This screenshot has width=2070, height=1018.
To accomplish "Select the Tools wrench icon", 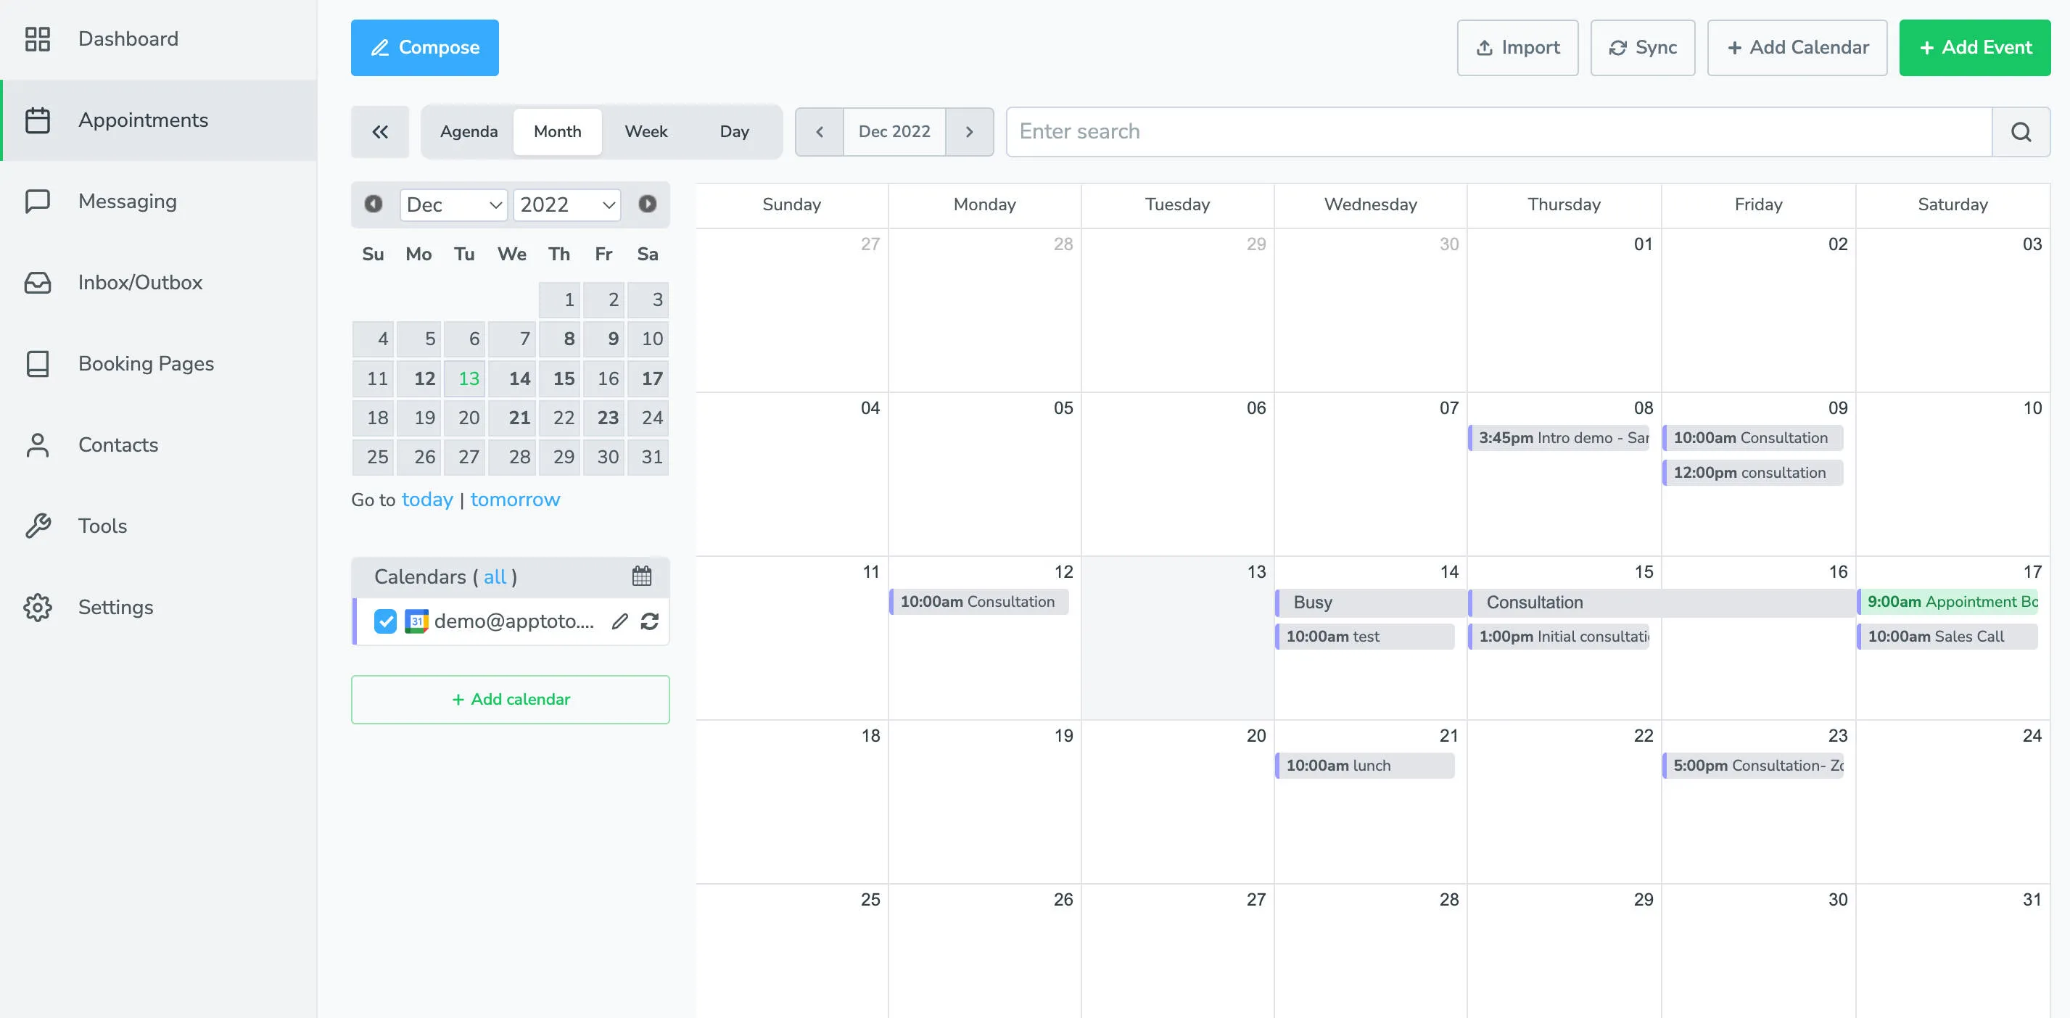I will 37,526.
